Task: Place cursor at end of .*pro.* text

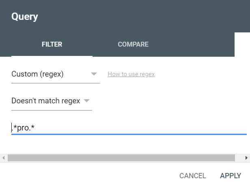Action: tap(36, 128)
